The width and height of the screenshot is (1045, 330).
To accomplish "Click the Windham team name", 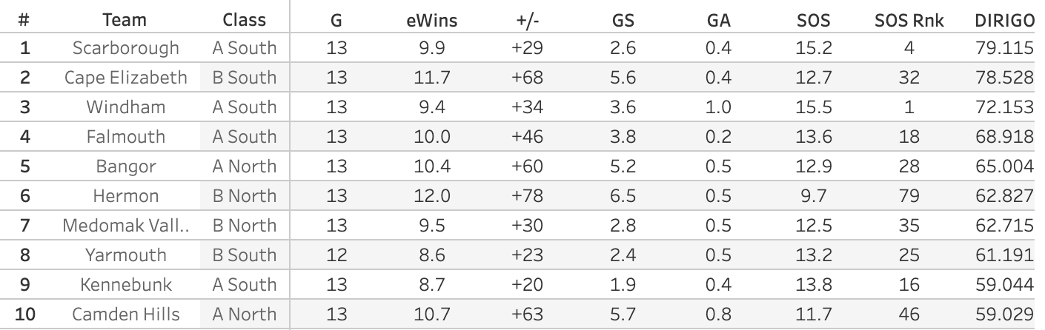I will point(125,107).
